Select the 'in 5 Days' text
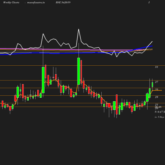165x165 pixels. pos(159,117)
